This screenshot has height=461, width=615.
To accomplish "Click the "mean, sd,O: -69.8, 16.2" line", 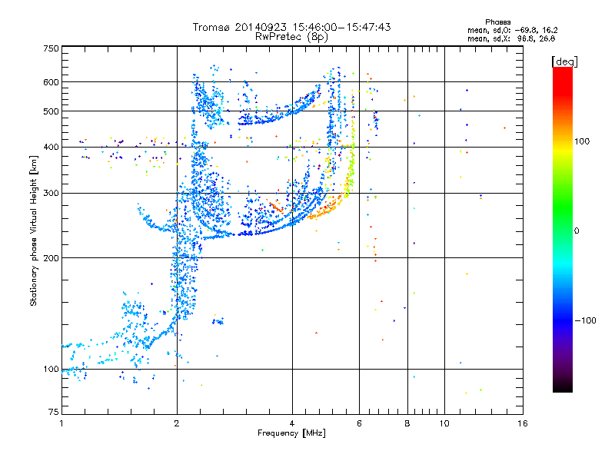I will (512, 30).
